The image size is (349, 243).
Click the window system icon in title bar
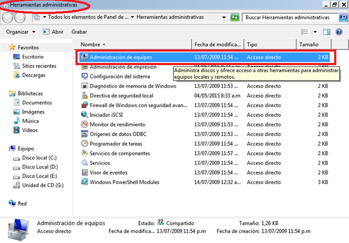(x=6, y=5)
